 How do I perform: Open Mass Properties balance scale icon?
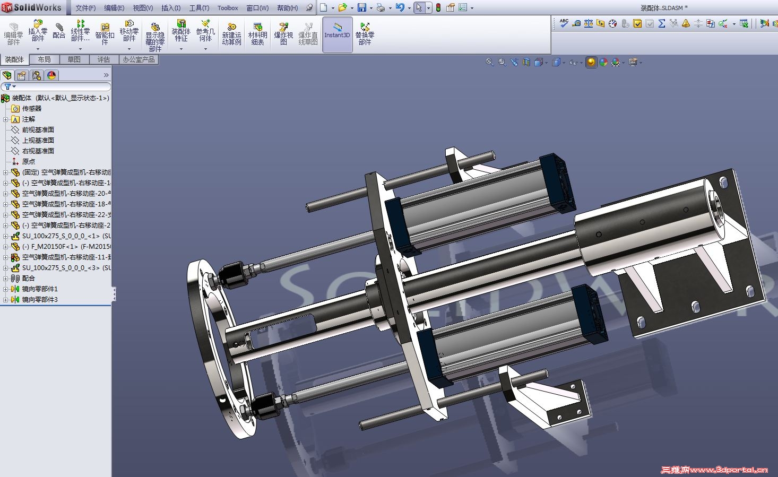(x=588, y=23)
